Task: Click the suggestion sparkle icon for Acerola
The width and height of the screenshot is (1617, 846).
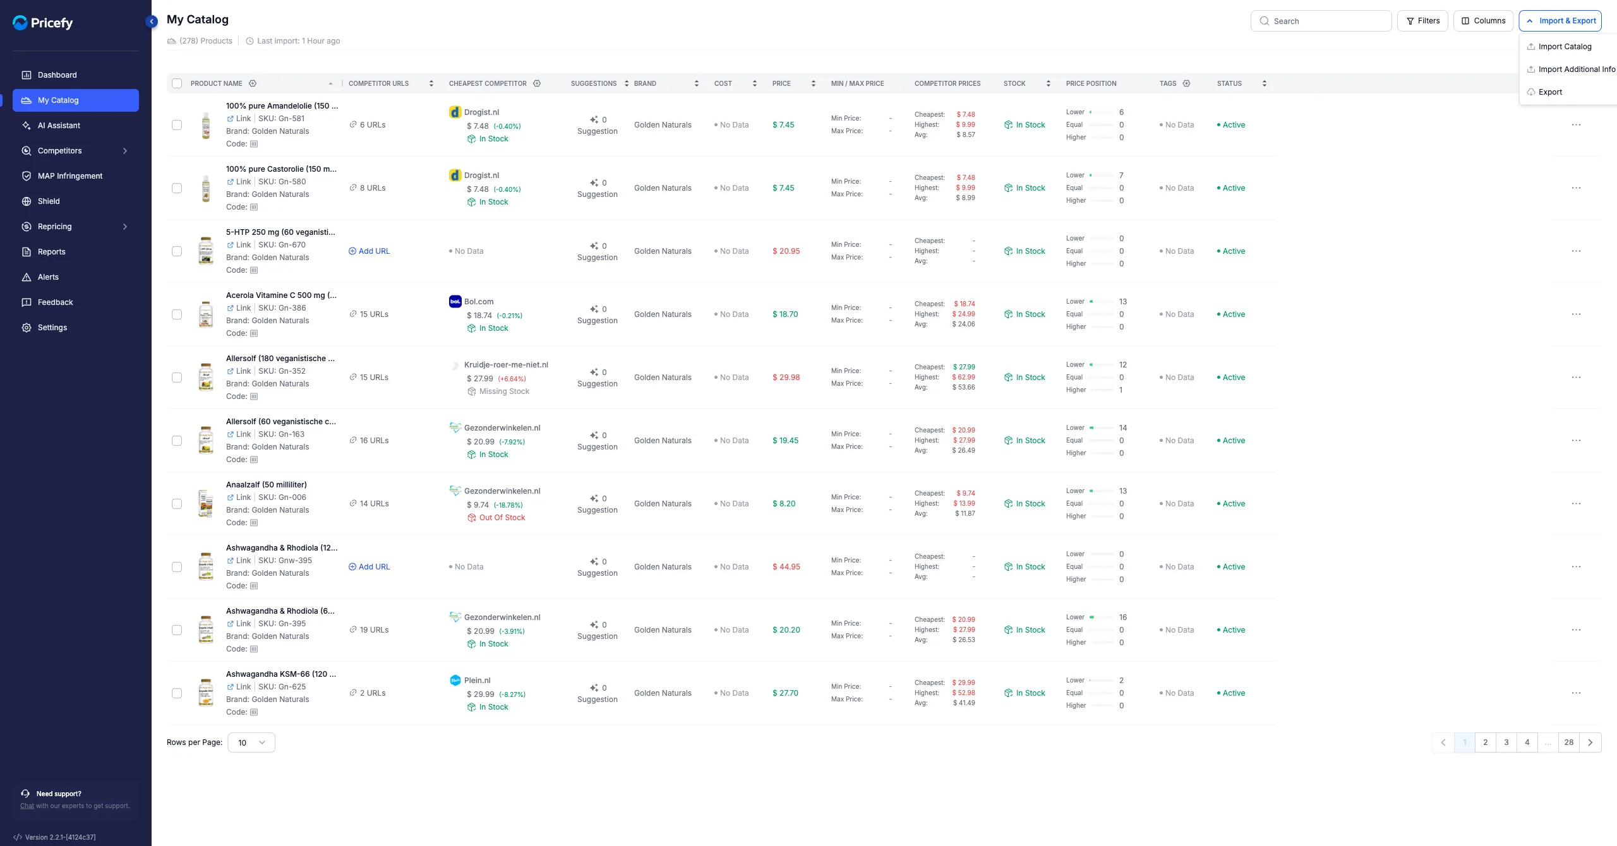Action: click(594, 309)
